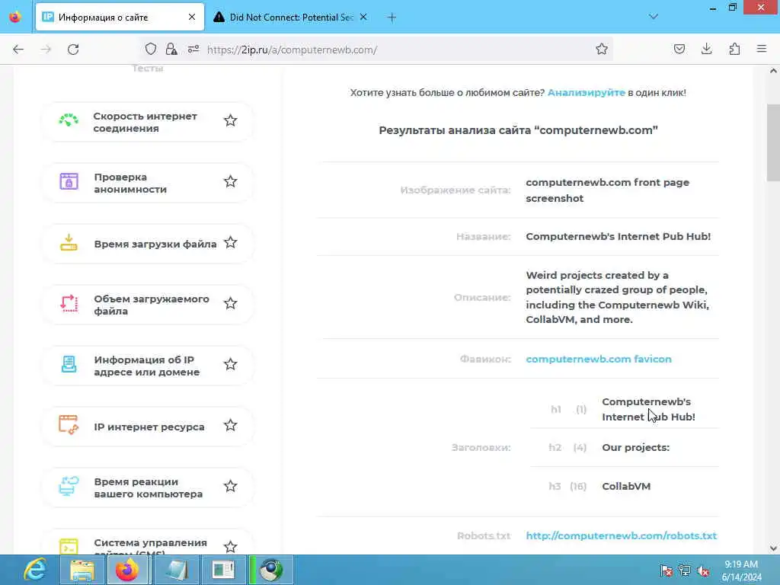The height and width of the screenshot is (585, 780).
Task: Click the Firefox taskbar button
Action: tap(127, 570)
